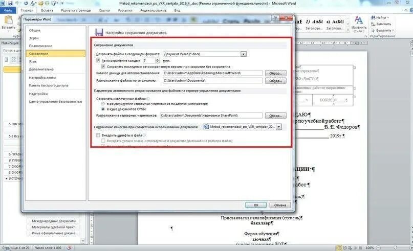Select 'Сохранение' category in Word options

(x=56, y=54)
